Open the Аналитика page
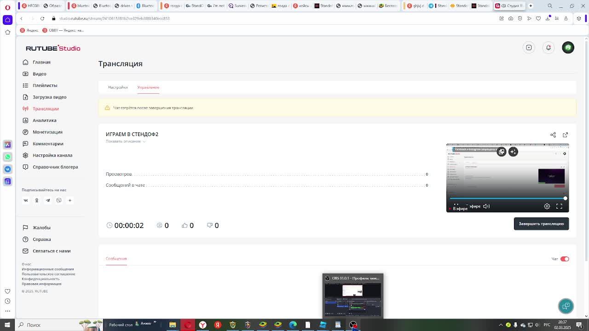Image resolution: width=589 pixels, height=331 pixels. pyautogui.click(x=45, y=120)
